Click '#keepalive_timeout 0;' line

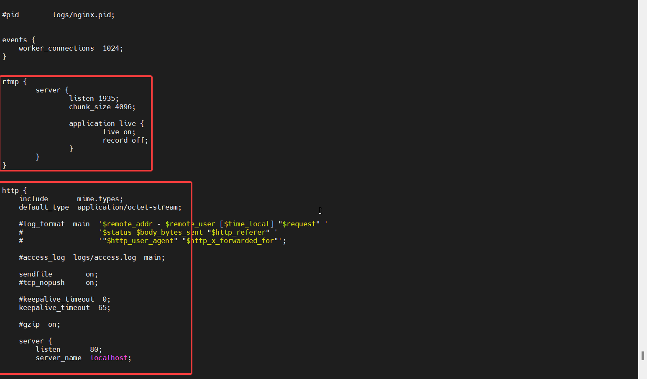tap(64, 299)
